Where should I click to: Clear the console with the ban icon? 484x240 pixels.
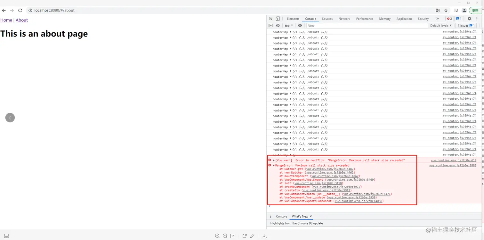[278, 26]
